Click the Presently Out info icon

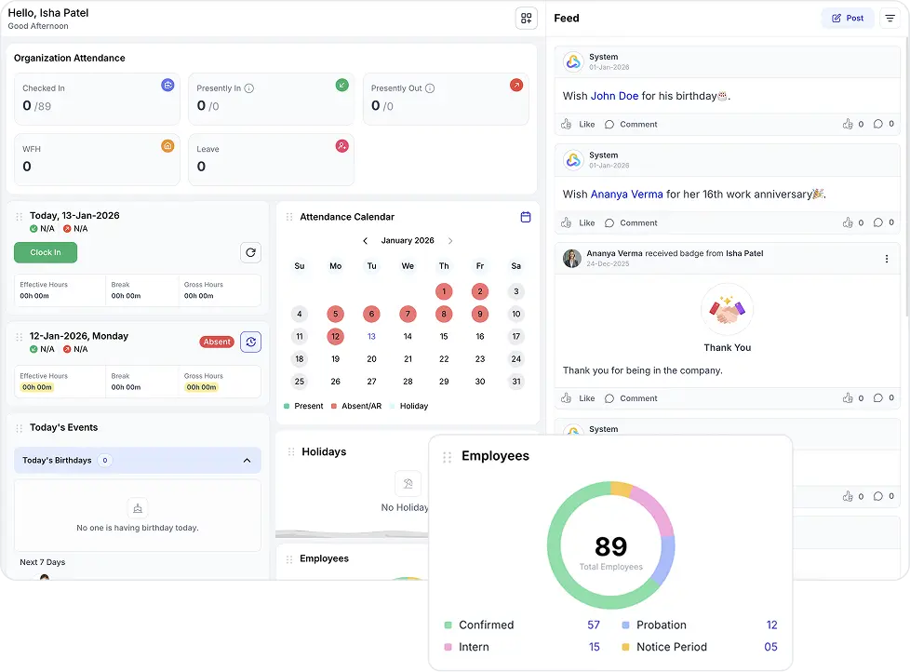[430, 88]
